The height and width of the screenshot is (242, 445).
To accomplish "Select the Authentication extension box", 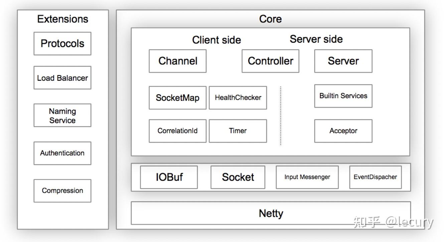I will click(x=62, y=153).
